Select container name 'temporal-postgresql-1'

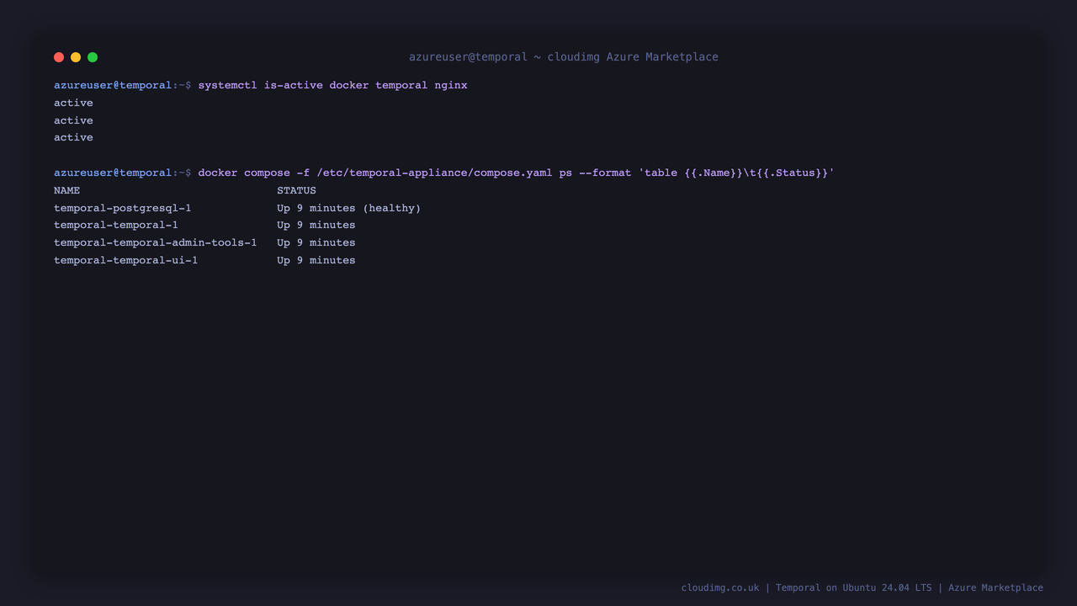click(122, 208)
